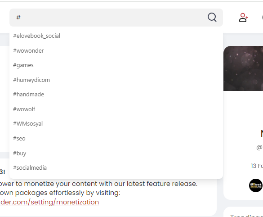Click the 8Kbet follower avatar
Viewport: 263px width, 217px height.
tap(256, 185)
